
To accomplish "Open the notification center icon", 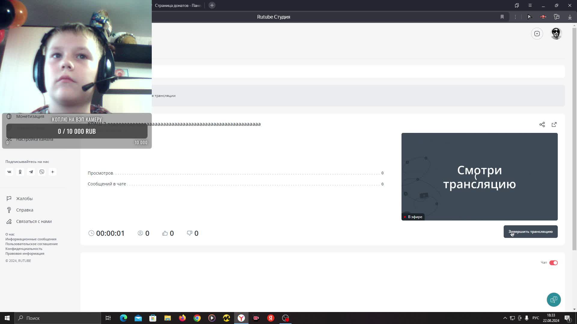I will [x=568, y=318].
